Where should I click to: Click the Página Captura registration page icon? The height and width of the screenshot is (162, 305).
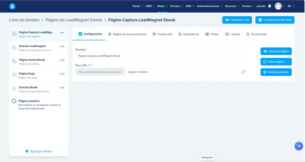point(14,34)
